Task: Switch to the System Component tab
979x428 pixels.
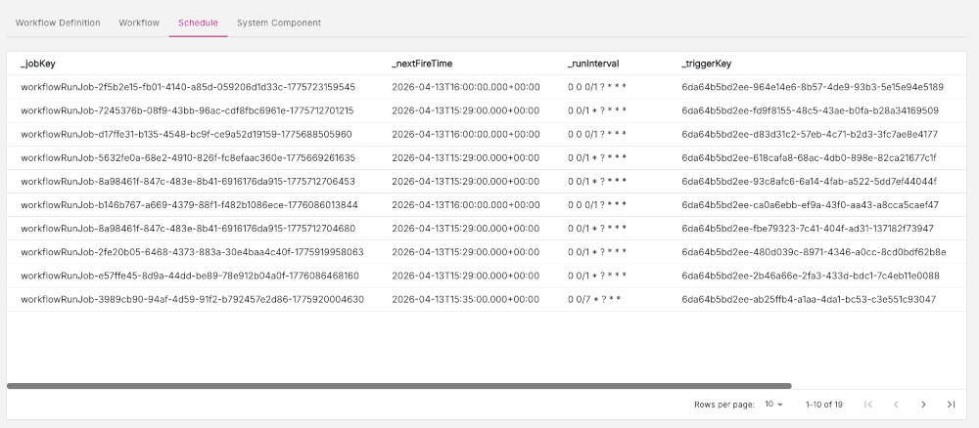Action: tap(278, 22)
